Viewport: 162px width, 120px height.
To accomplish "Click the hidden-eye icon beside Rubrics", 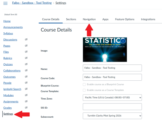I will tap(26, 58).
